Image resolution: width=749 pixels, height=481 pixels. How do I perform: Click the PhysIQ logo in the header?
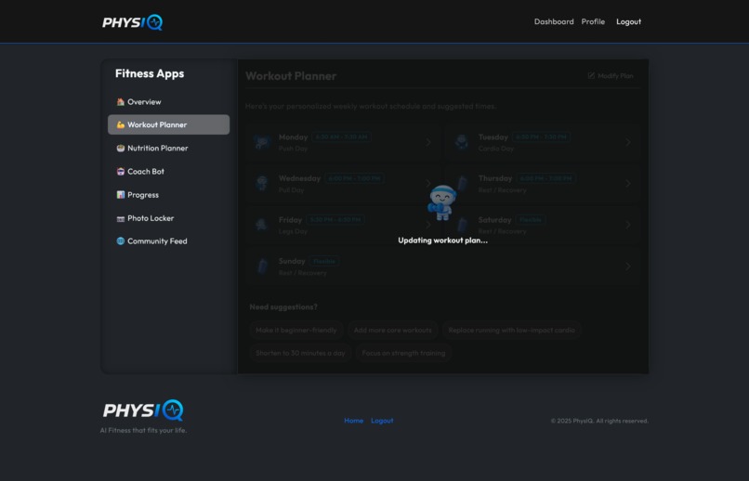132,22
